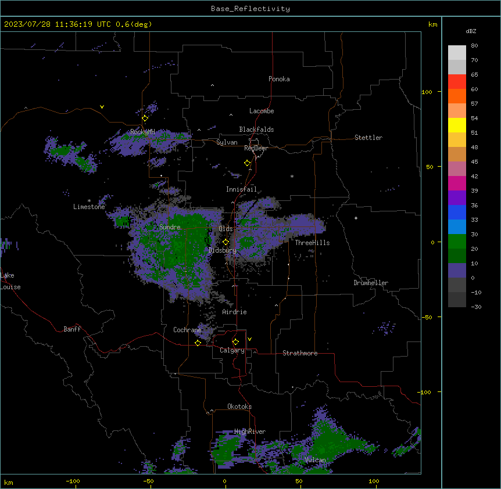Click the -100 tick on horizontal axis
The height and width of the screenshot is (489, 501).
[73, 481]
